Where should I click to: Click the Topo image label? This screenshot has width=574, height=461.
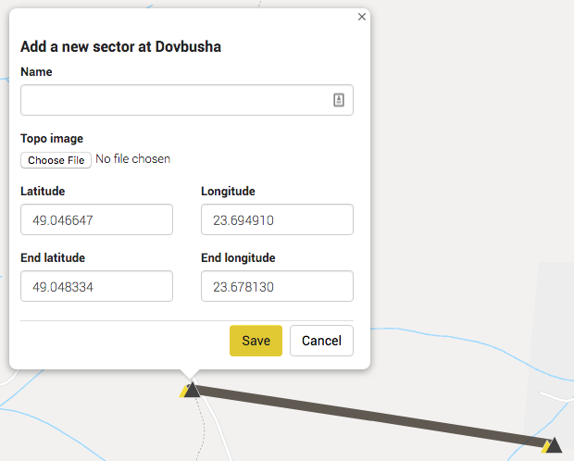click(x=52, y=139)
